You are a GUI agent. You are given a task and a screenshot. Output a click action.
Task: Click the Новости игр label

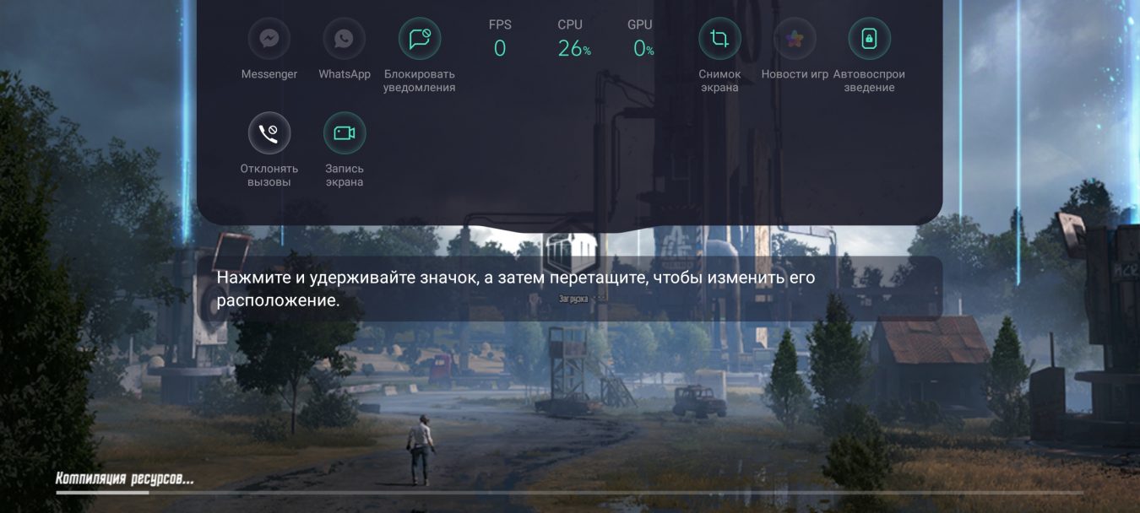click(795, 74)
